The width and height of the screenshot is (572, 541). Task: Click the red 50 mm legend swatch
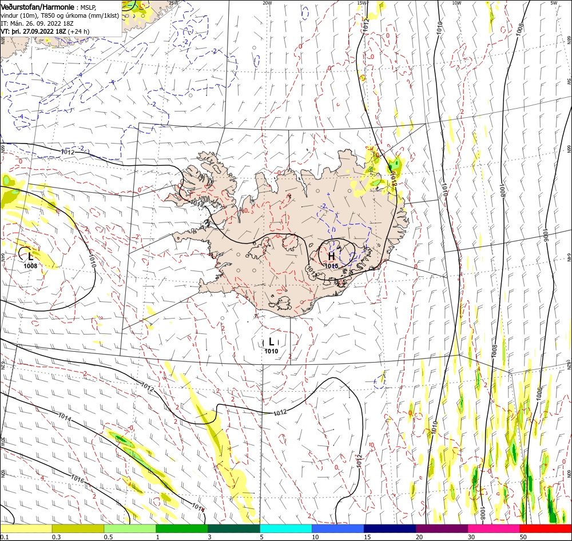[546, 528]
